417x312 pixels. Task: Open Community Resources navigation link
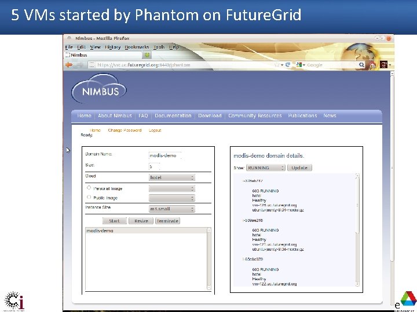(255, 116)
